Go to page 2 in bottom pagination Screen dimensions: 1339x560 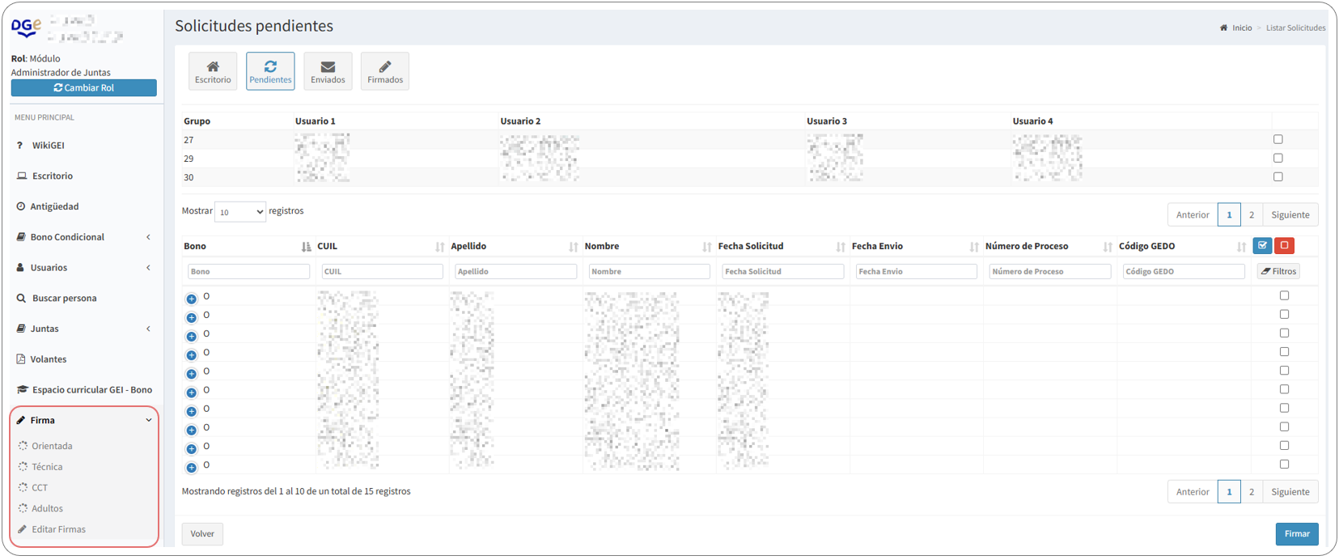click(x=1252, y=491)
